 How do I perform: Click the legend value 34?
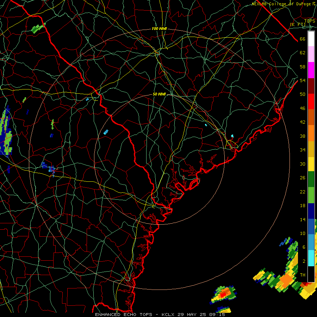point(303,150)
